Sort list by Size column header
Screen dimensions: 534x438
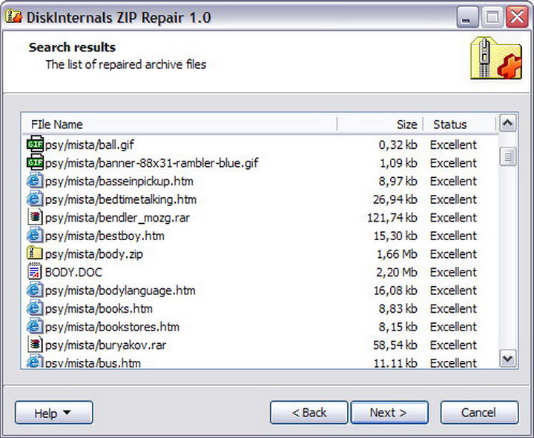coord(380,125)
